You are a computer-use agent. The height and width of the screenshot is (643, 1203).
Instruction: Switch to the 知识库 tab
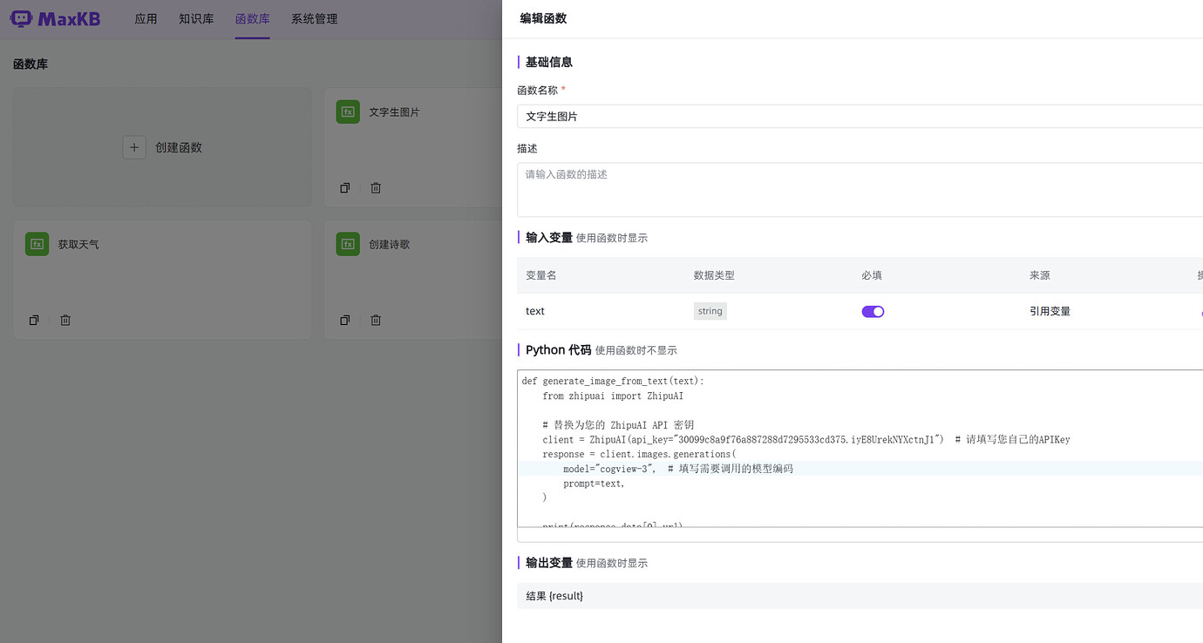(196, 18)
